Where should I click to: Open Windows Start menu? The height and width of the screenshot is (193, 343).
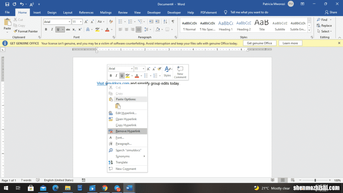[x=6, y=188]
